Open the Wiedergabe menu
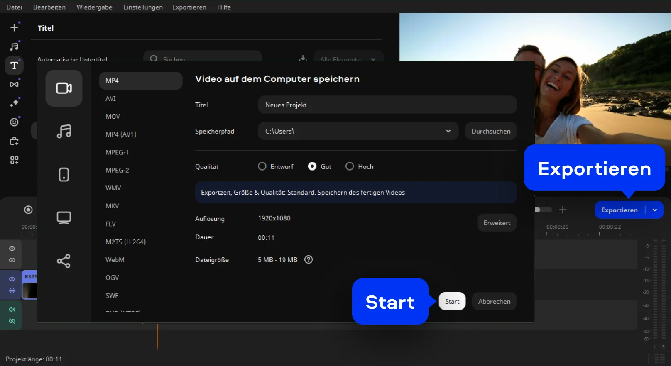The image size is (671, 366). coord(94,7)
